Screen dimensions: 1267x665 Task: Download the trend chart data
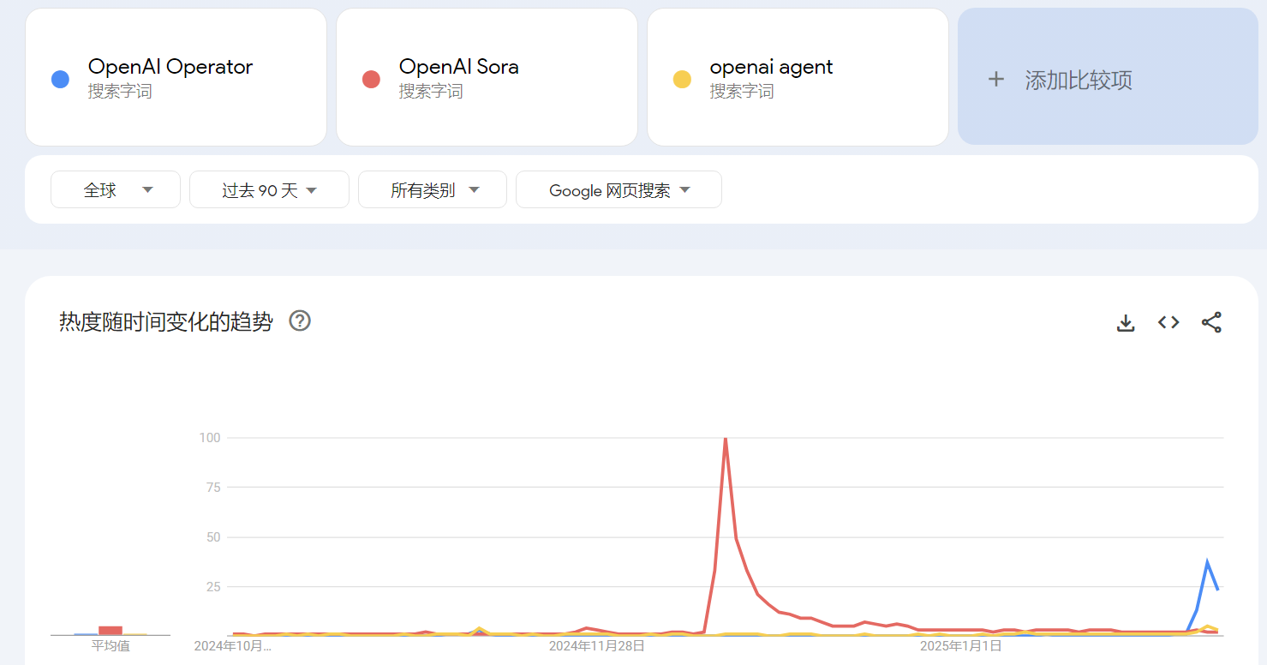(1126, 322)
